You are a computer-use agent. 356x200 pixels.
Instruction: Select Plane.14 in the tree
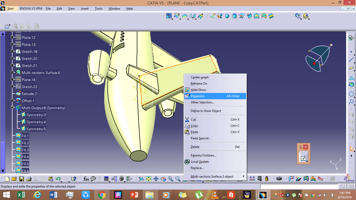[x=29, y=80]
